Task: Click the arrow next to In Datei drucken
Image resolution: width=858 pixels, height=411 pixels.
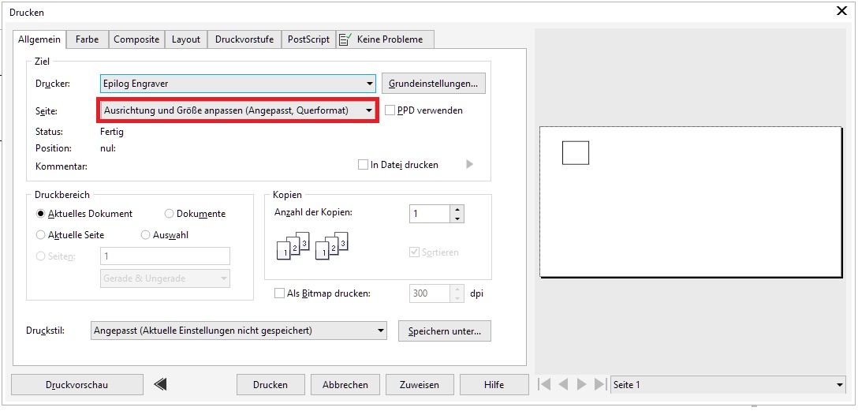Action: [x=469, y=164]
